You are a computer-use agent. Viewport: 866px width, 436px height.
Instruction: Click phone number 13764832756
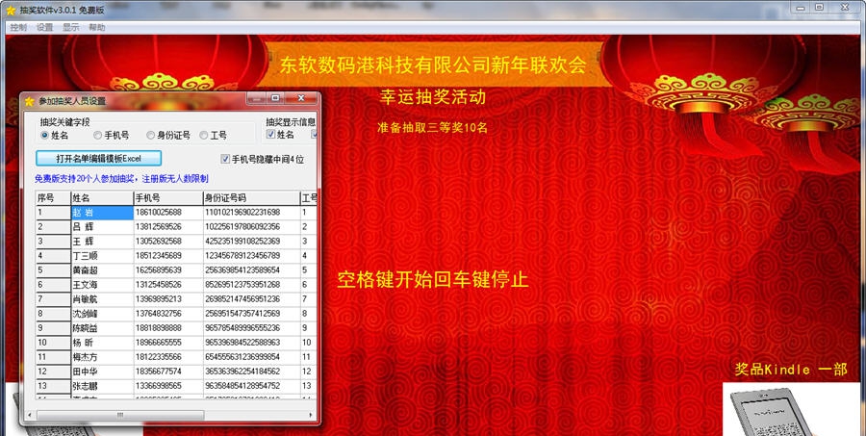pos(168,314)
